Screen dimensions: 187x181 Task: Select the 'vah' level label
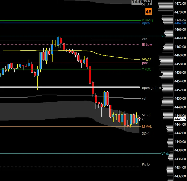coord(145,39)
